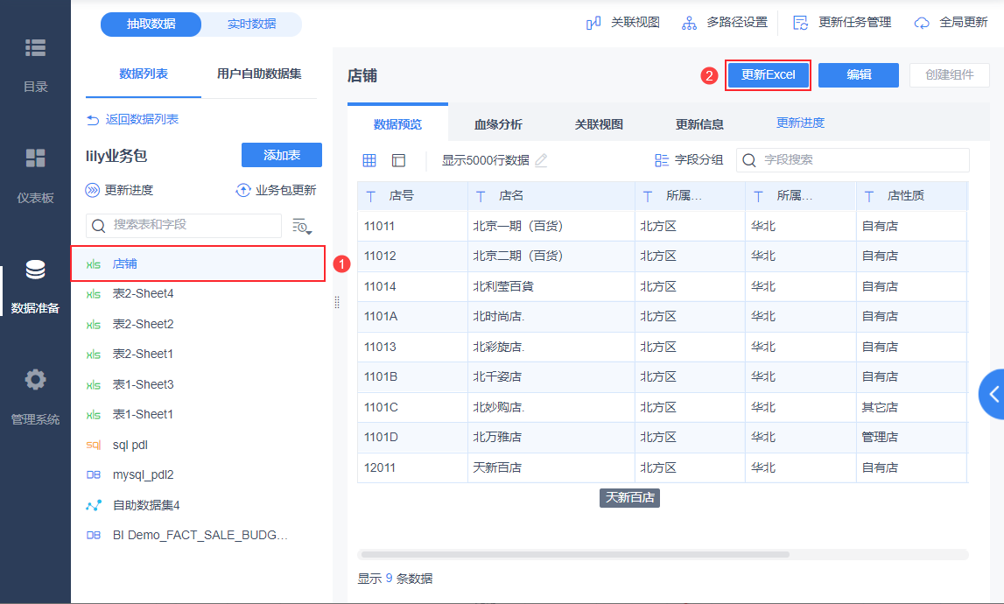Switch to 抽取数据 mode
This screenshot has height=604, width=1004.
[x=151, y=25]
